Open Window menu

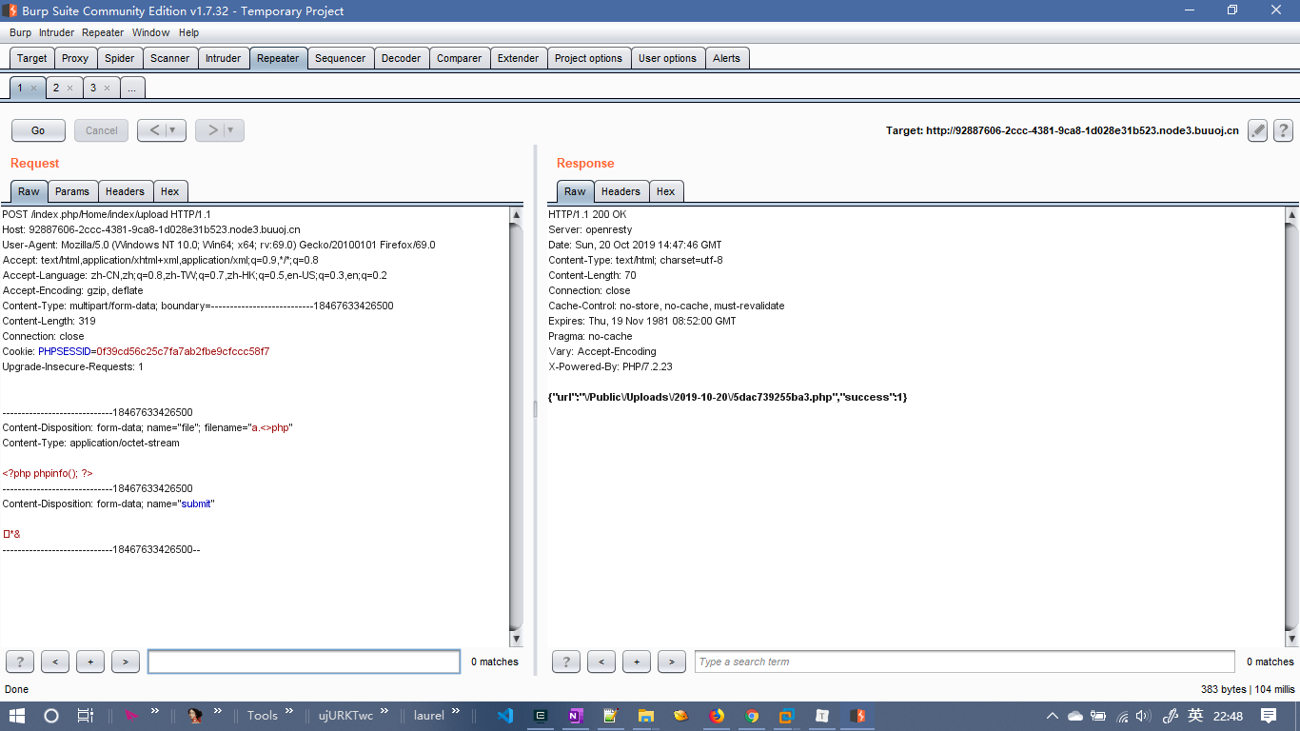[x=151, y=32]
